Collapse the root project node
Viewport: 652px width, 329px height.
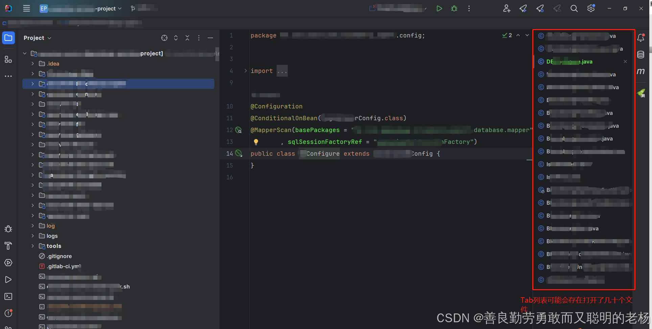[25, 53]
